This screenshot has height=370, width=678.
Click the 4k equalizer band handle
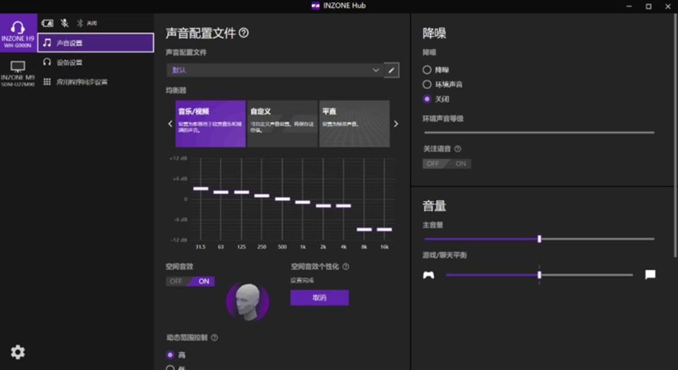pyautogui.click(x=344, y=206)
